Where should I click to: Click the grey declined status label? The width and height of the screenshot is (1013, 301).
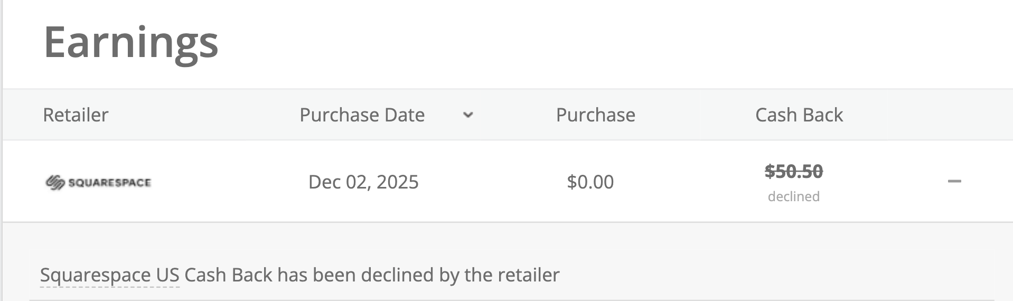point(794,196)
